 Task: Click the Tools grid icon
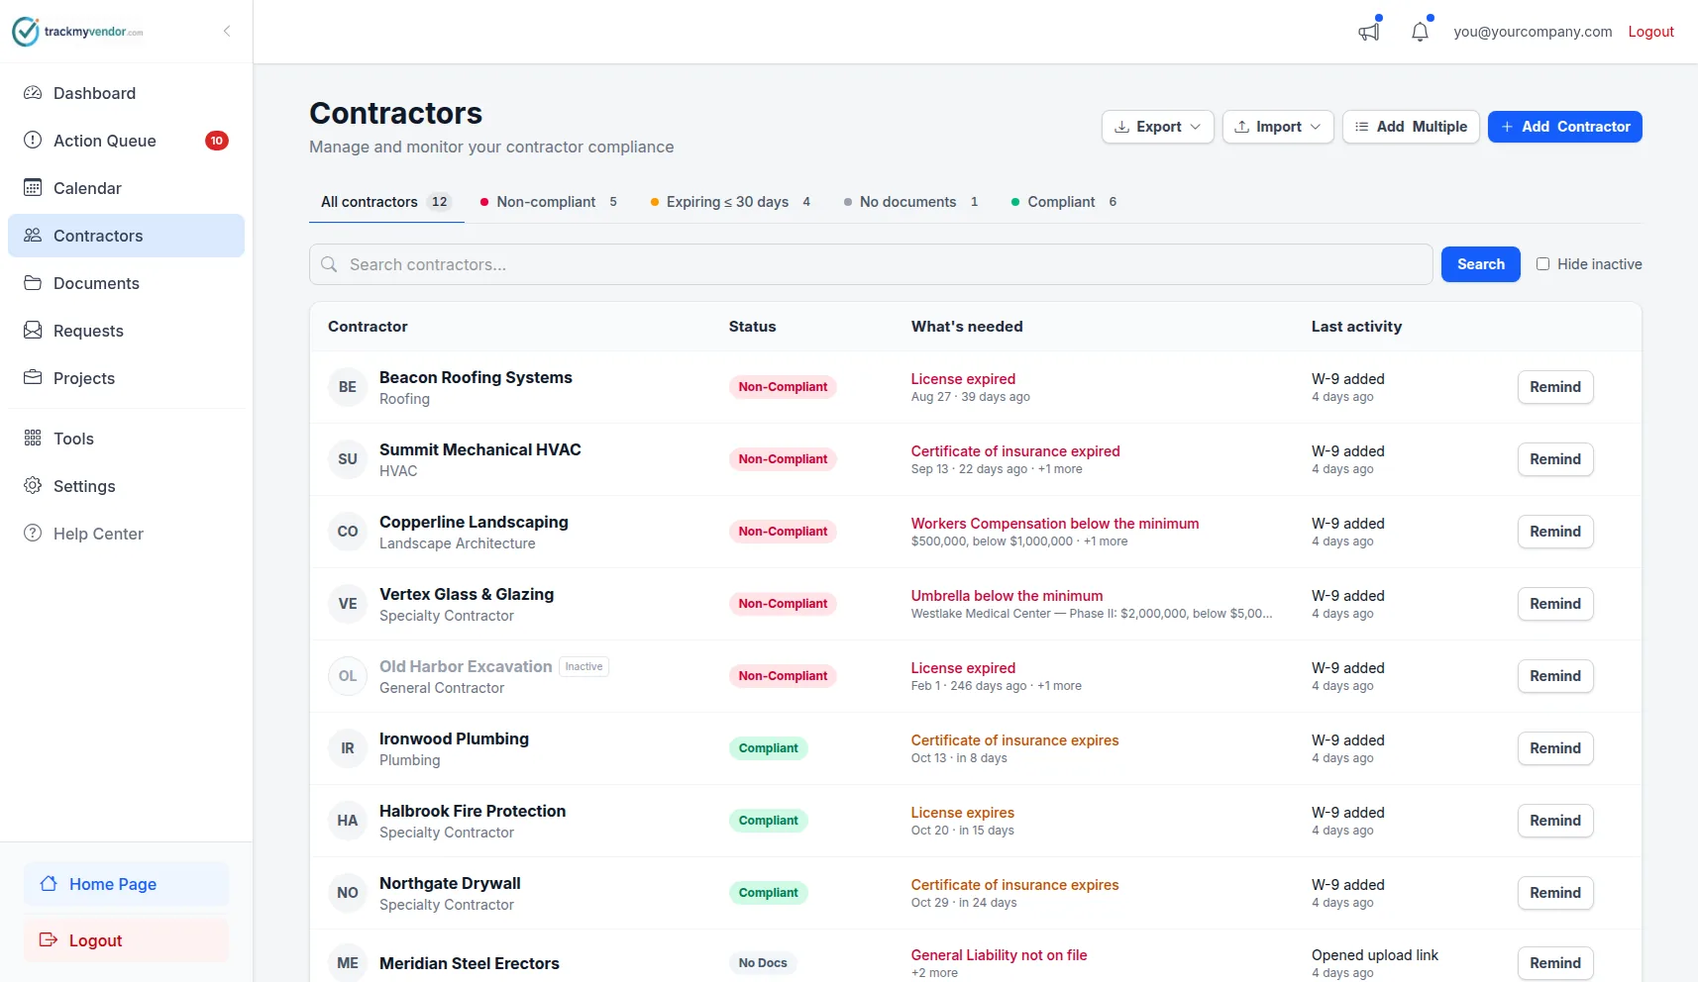33,439
